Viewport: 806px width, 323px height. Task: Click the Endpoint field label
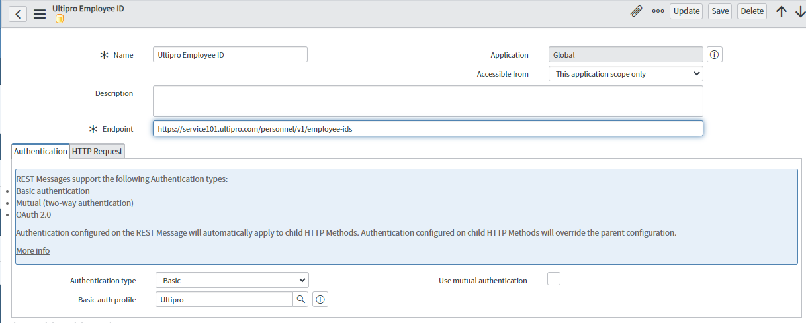tap(118, 129)
